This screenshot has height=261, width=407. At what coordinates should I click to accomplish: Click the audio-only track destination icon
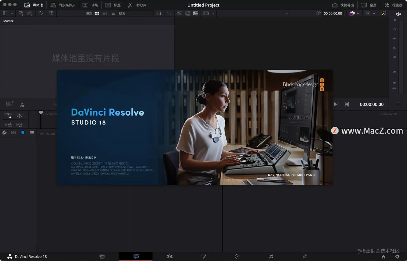coord(19,124)
